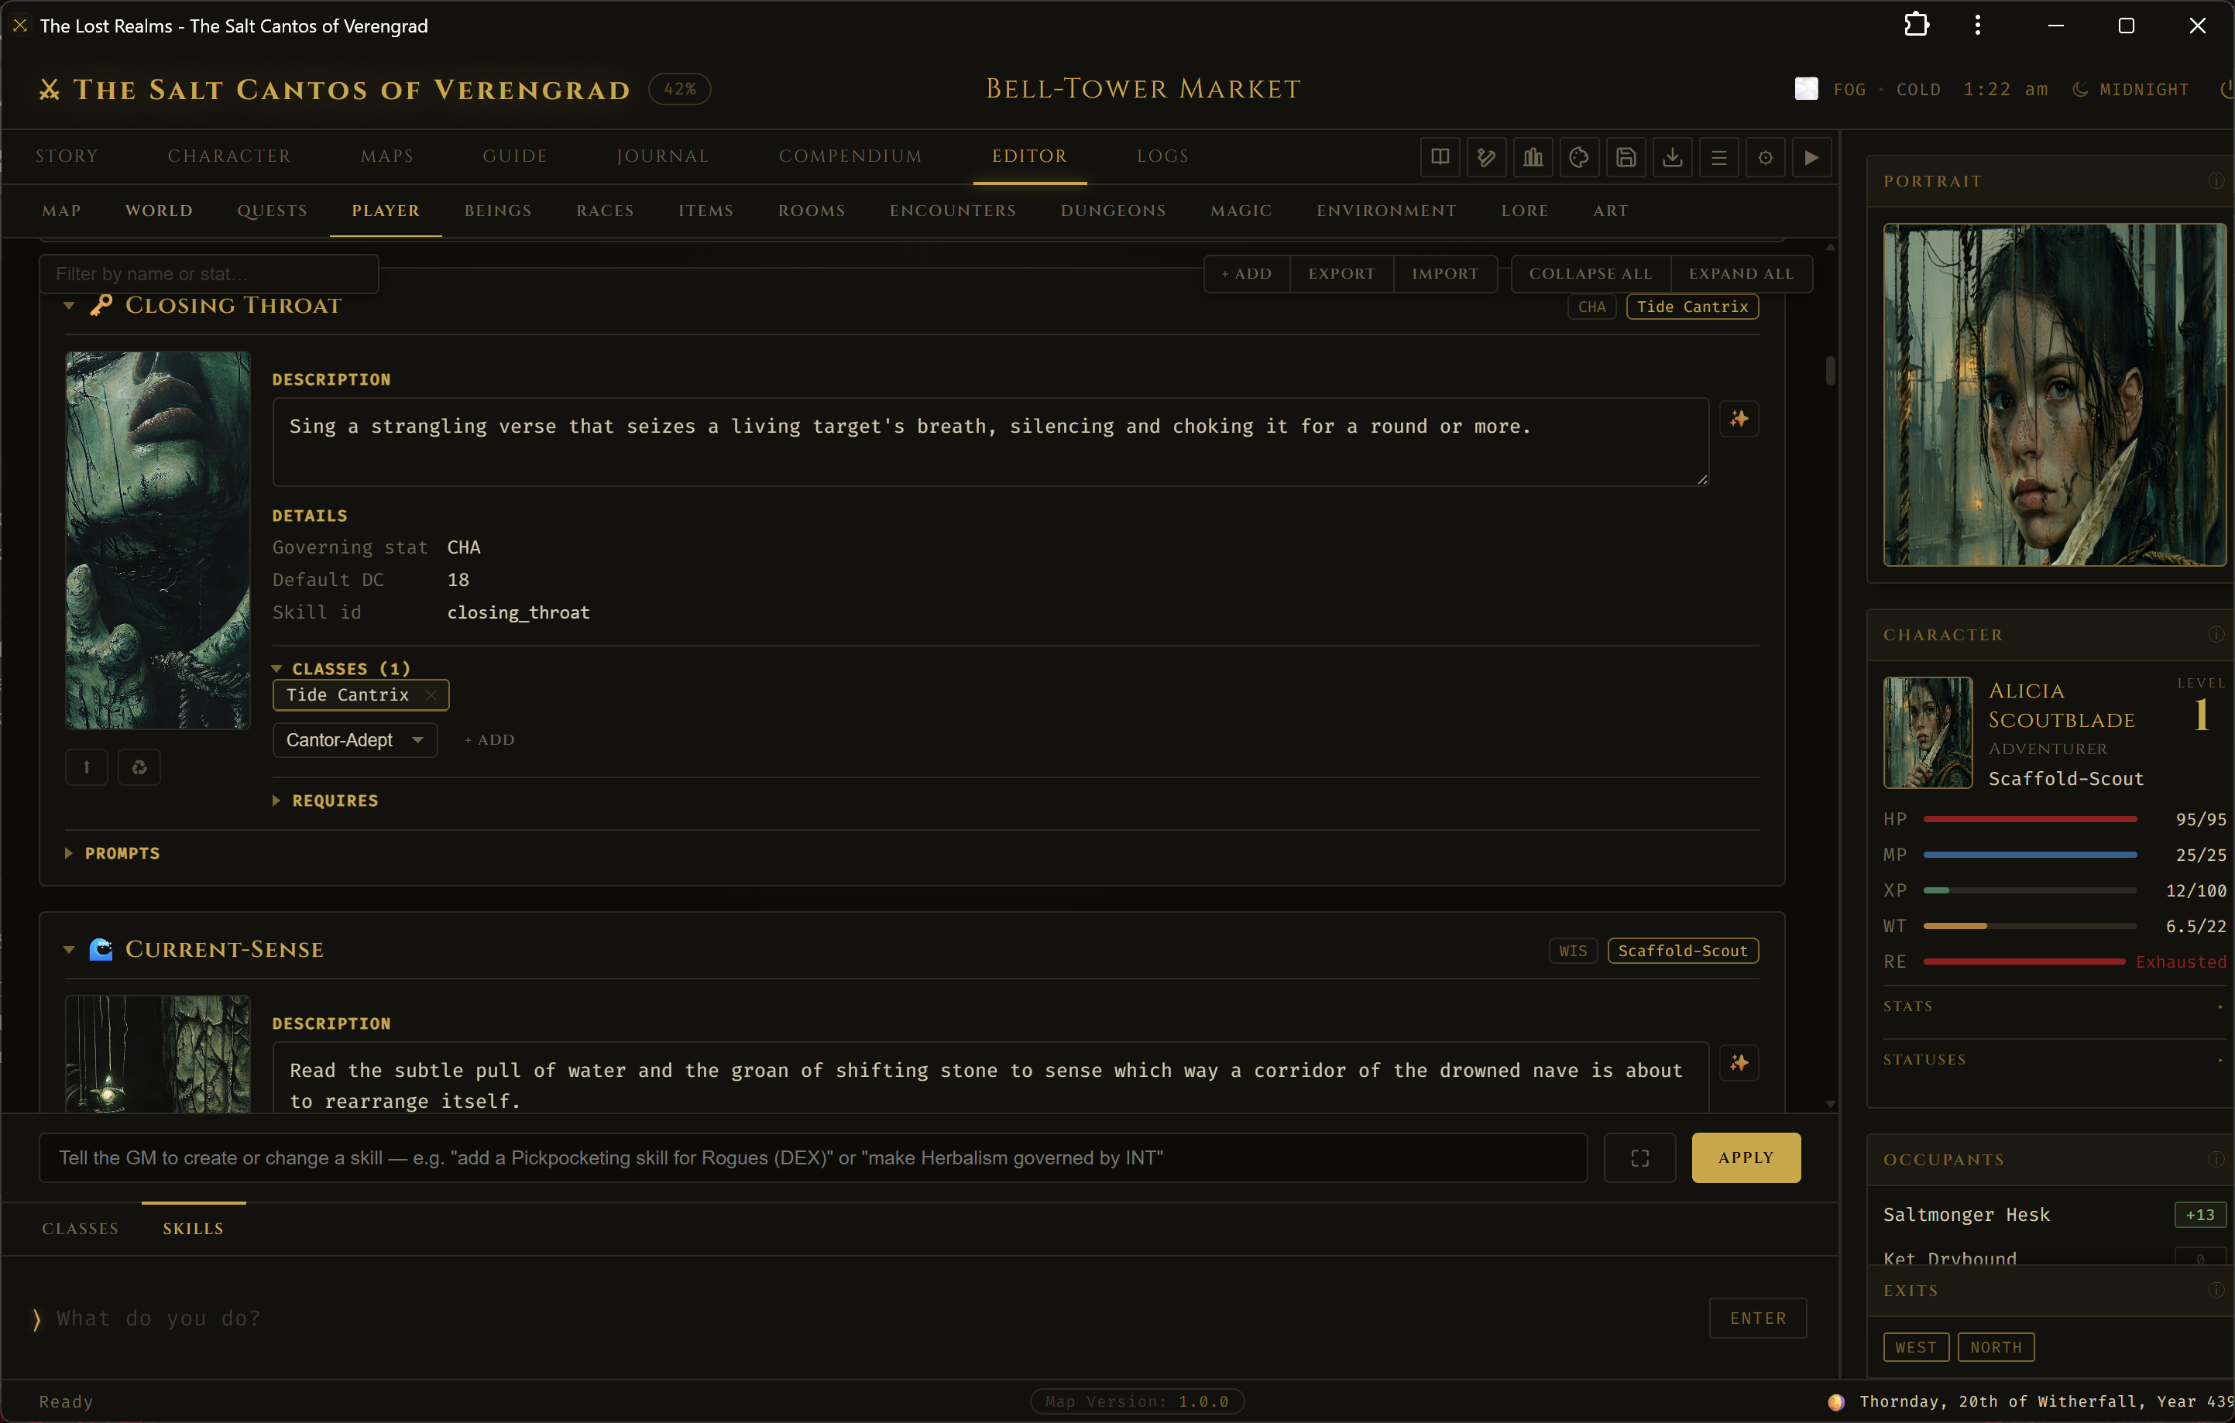Image resolution: width=2235 pixels, height=1423 pixels.
Task: Select the Beings editor sub-tab
Action: (x=499, y=211)
